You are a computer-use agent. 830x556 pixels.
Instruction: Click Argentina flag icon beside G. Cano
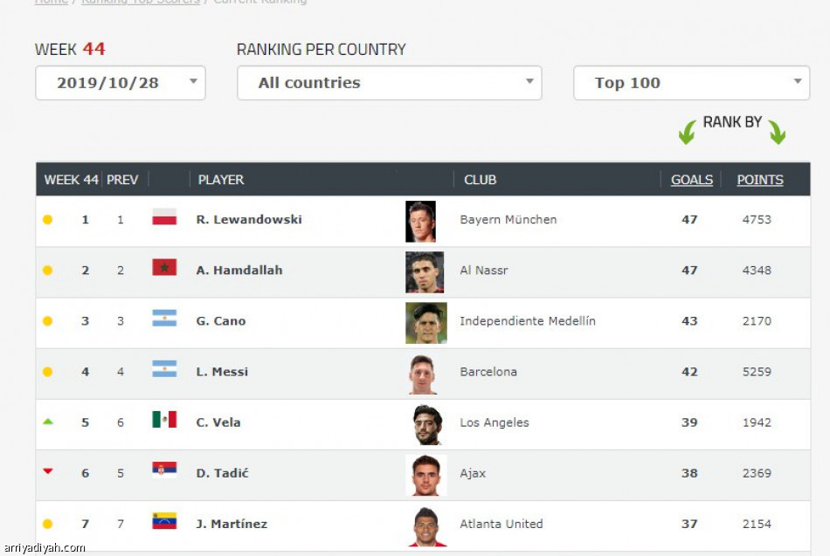164,319
